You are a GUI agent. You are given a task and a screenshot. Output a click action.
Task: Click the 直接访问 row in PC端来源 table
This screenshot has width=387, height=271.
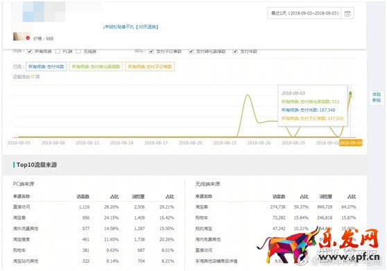(x=94, y=207)
